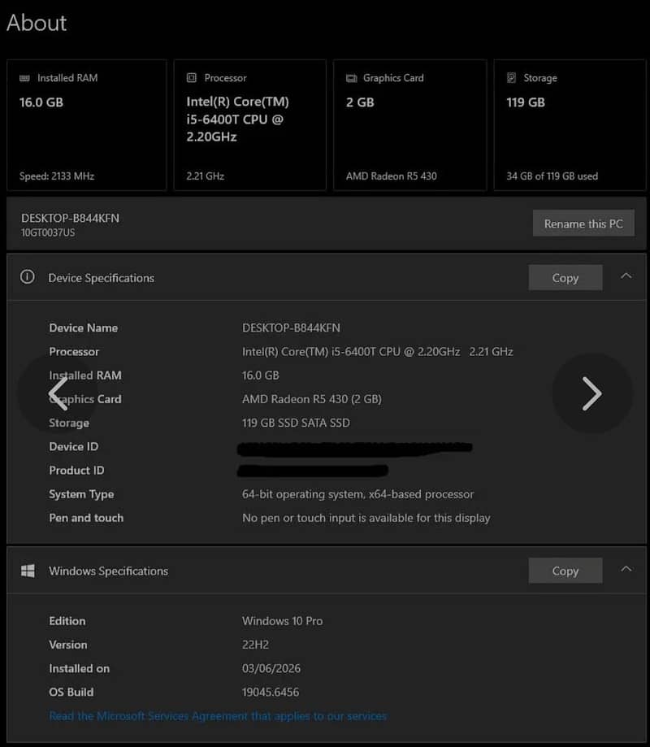Click the 2 GB graphics card value
The width and height of the screenshot is (650, 747).
pos(360,102)
